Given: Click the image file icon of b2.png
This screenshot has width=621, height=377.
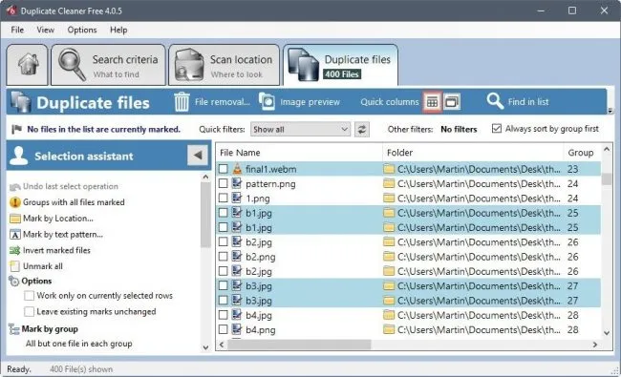Looking at the screenshot, I should tap(237, 257).
